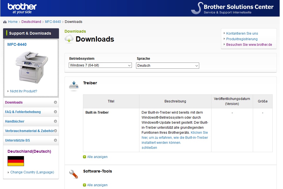Go to MFC-8440 breadcrumb link

point(53,22)
